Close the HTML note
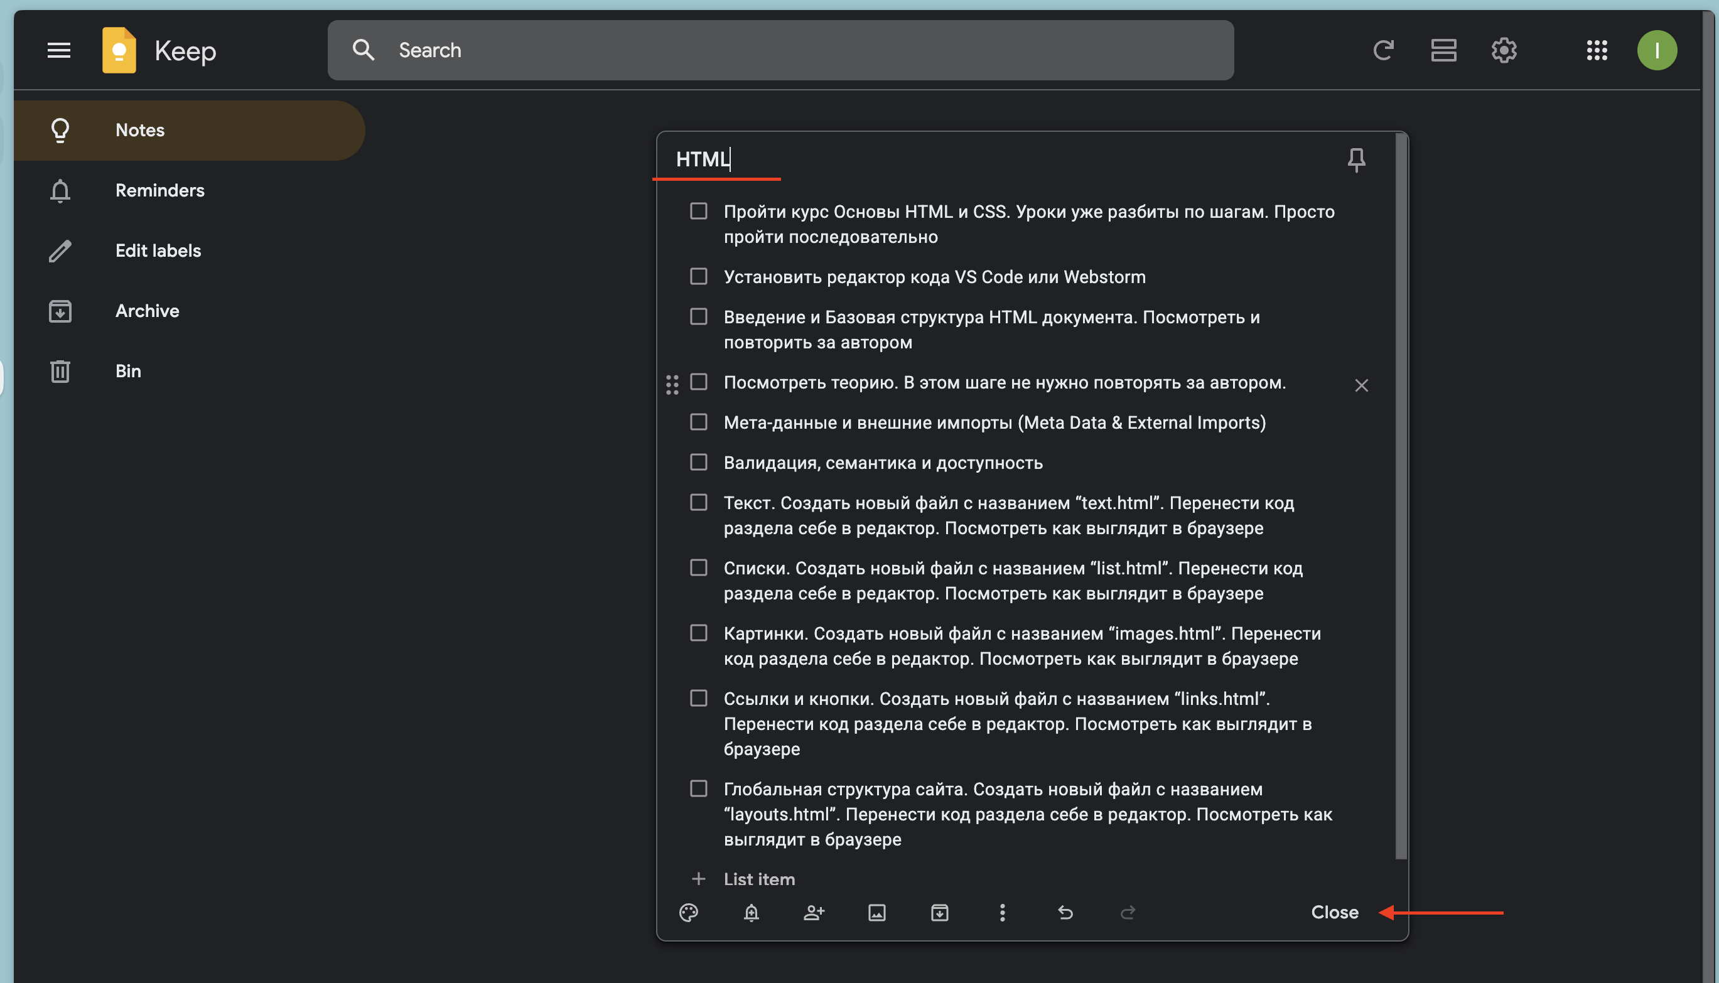Image resolution: width=1719 pixels, height=983 pixels. pyautogui.click(x=1334, y=912)
